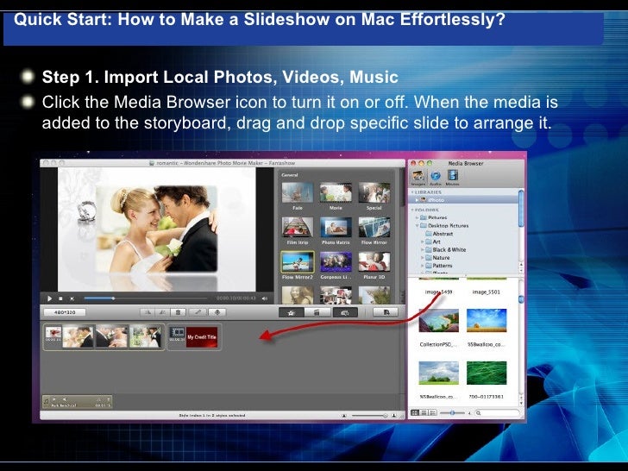Mute the preview volume speaker icon
This screenshot has width=628, height=471.
tap(265, 298)
